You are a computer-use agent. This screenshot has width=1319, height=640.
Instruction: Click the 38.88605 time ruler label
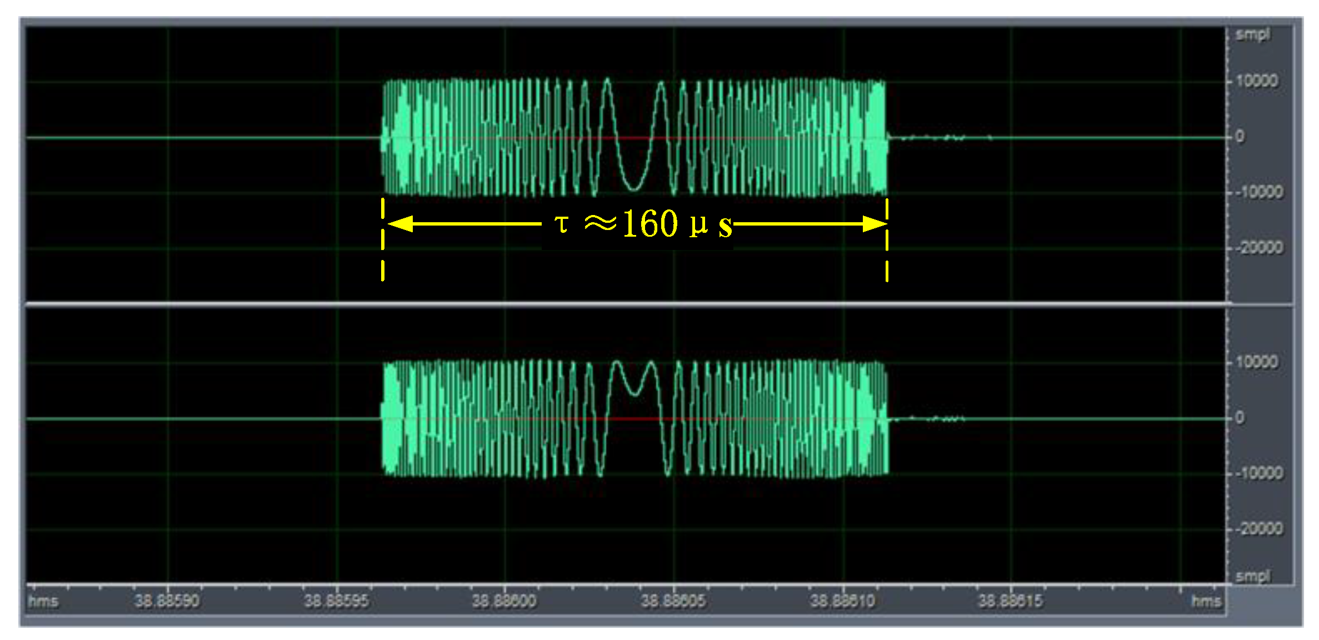(x=673, y=601)
